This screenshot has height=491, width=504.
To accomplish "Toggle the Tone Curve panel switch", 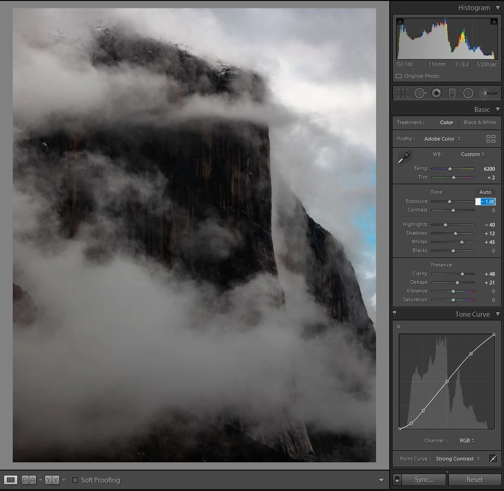I will 394,313.
